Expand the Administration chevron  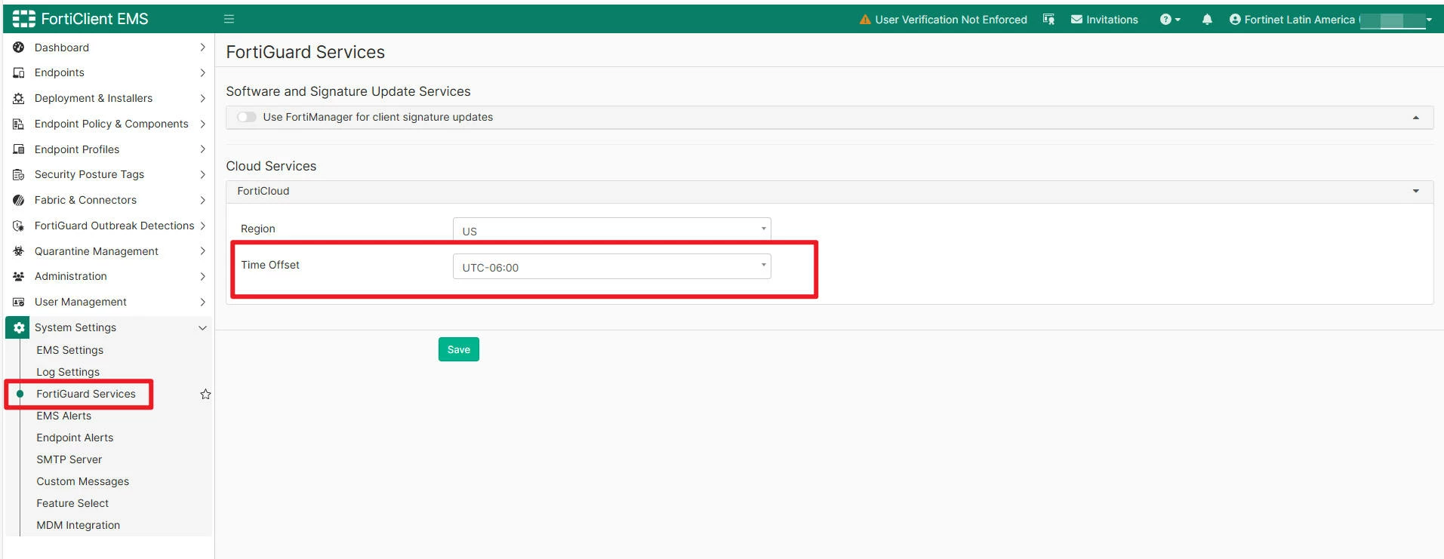pos(202,277)
